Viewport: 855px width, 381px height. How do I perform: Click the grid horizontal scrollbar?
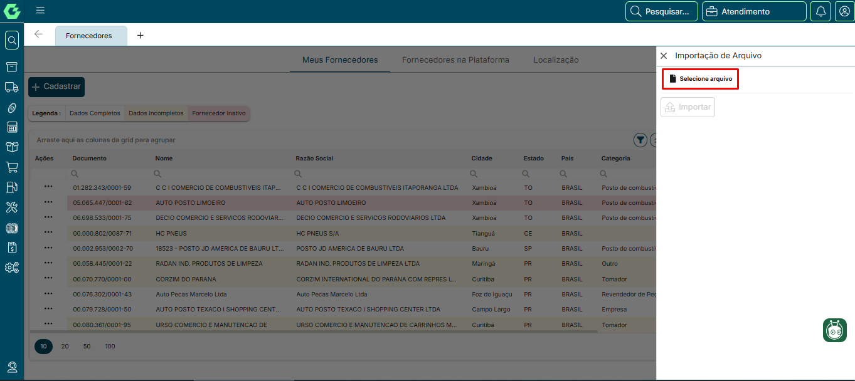(x=314, y=332)
